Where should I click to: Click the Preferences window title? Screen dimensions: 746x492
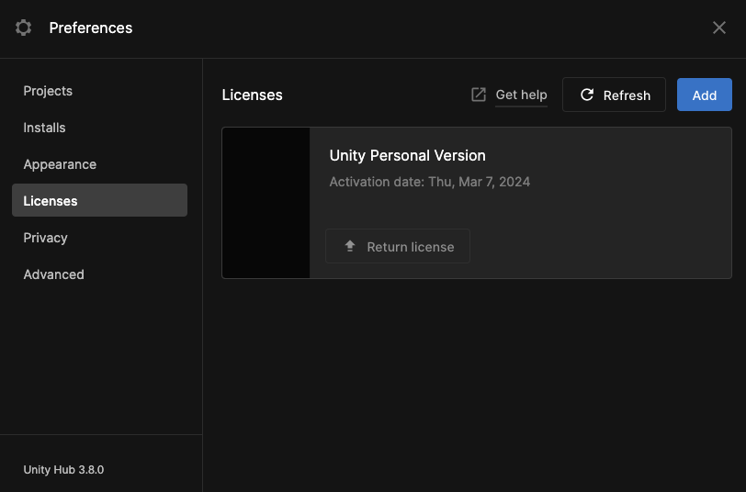tap(91, 28)
